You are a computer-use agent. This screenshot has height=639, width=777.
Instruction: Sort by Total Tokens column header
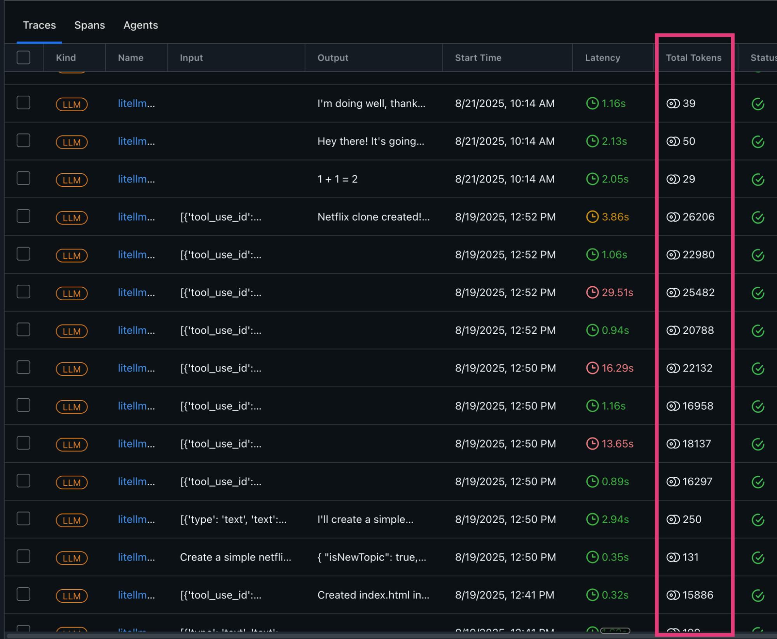click(693, 58)
